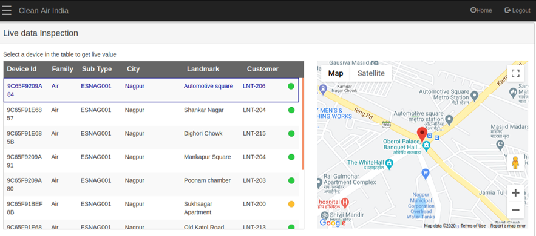The width and height of the screenshot is (536, 236).
Task: Click the Family column header
Action: 63,69
